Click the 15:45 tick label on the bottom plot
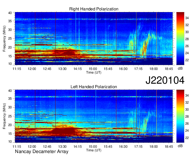Viewport: 192px width, 155px height. pos(108,147)
